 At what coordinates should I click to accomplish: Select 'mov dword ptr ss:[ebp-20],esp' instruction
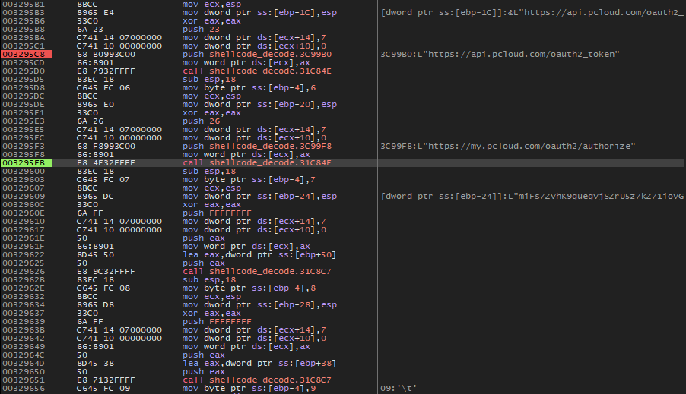(x=259, y=105)
